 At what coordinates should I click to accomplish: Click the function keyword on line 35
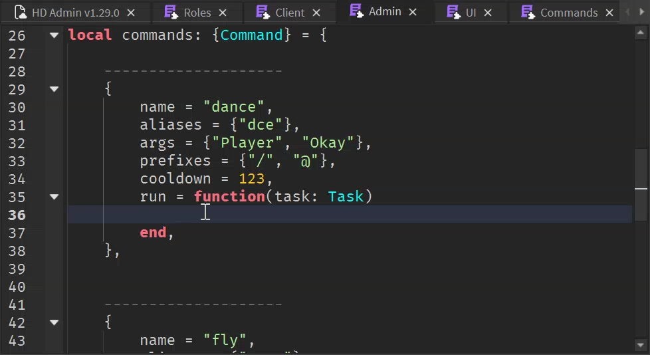point(230,197)
